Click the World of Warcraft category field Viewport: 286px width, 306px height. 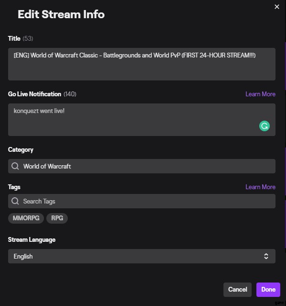point(142,166)
